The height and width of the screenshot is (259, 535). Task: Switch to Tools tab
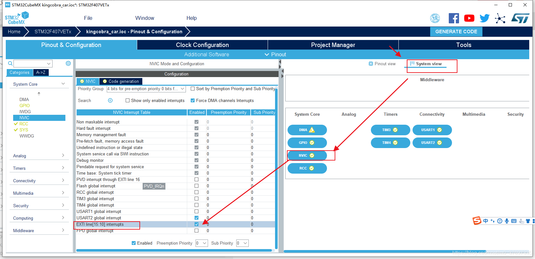click(464, 45)
